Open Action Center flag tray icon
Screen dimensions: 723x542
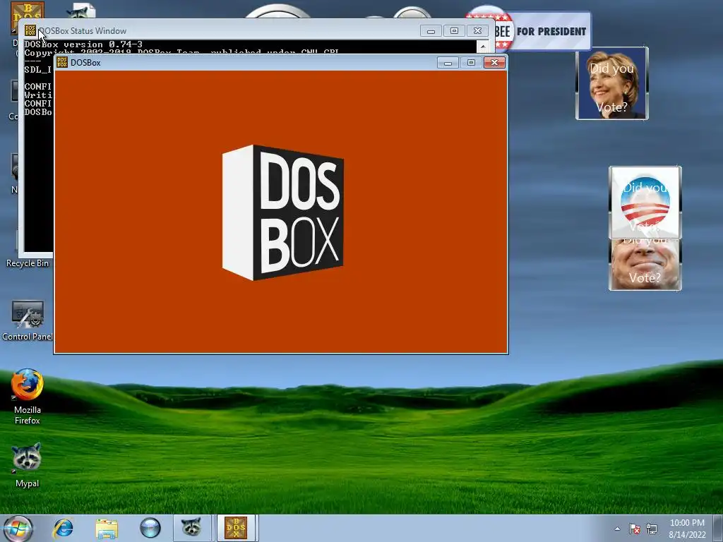pos(635,529)
